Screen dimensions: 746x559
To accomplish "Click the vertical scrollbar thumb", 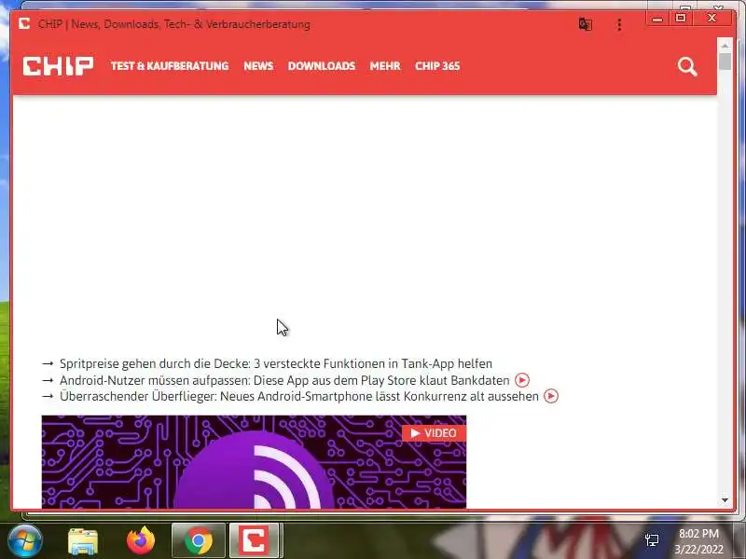I will 725,61.
